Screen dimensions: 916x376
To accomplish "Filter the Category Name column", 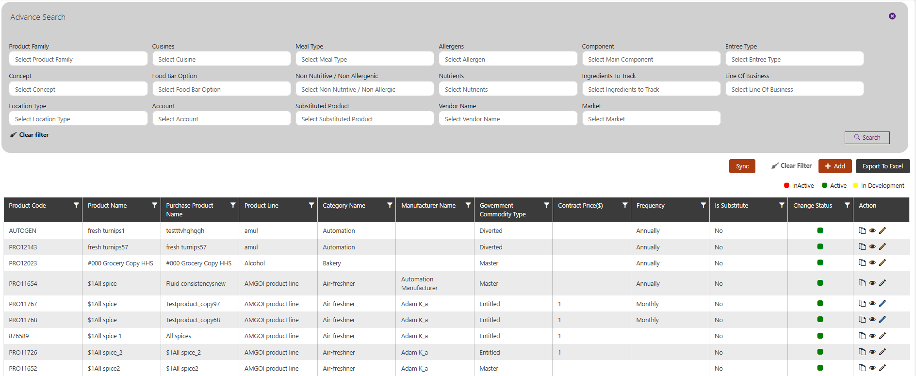I will [x=390, y=205].
